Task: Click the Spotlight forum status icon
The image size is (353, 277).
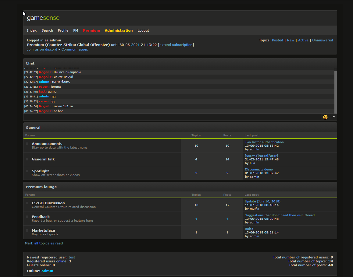Action: click(x=27, y=171)
